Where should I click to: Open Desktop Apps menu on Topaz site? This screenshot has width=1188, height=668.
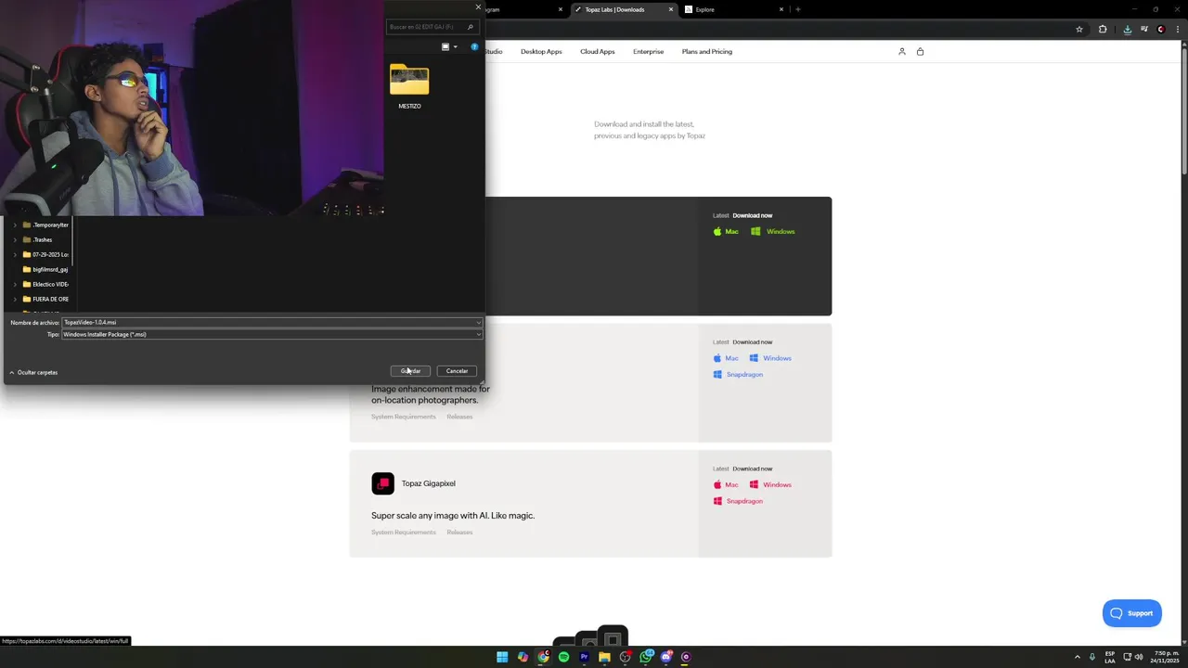click(x=541, y=51)
